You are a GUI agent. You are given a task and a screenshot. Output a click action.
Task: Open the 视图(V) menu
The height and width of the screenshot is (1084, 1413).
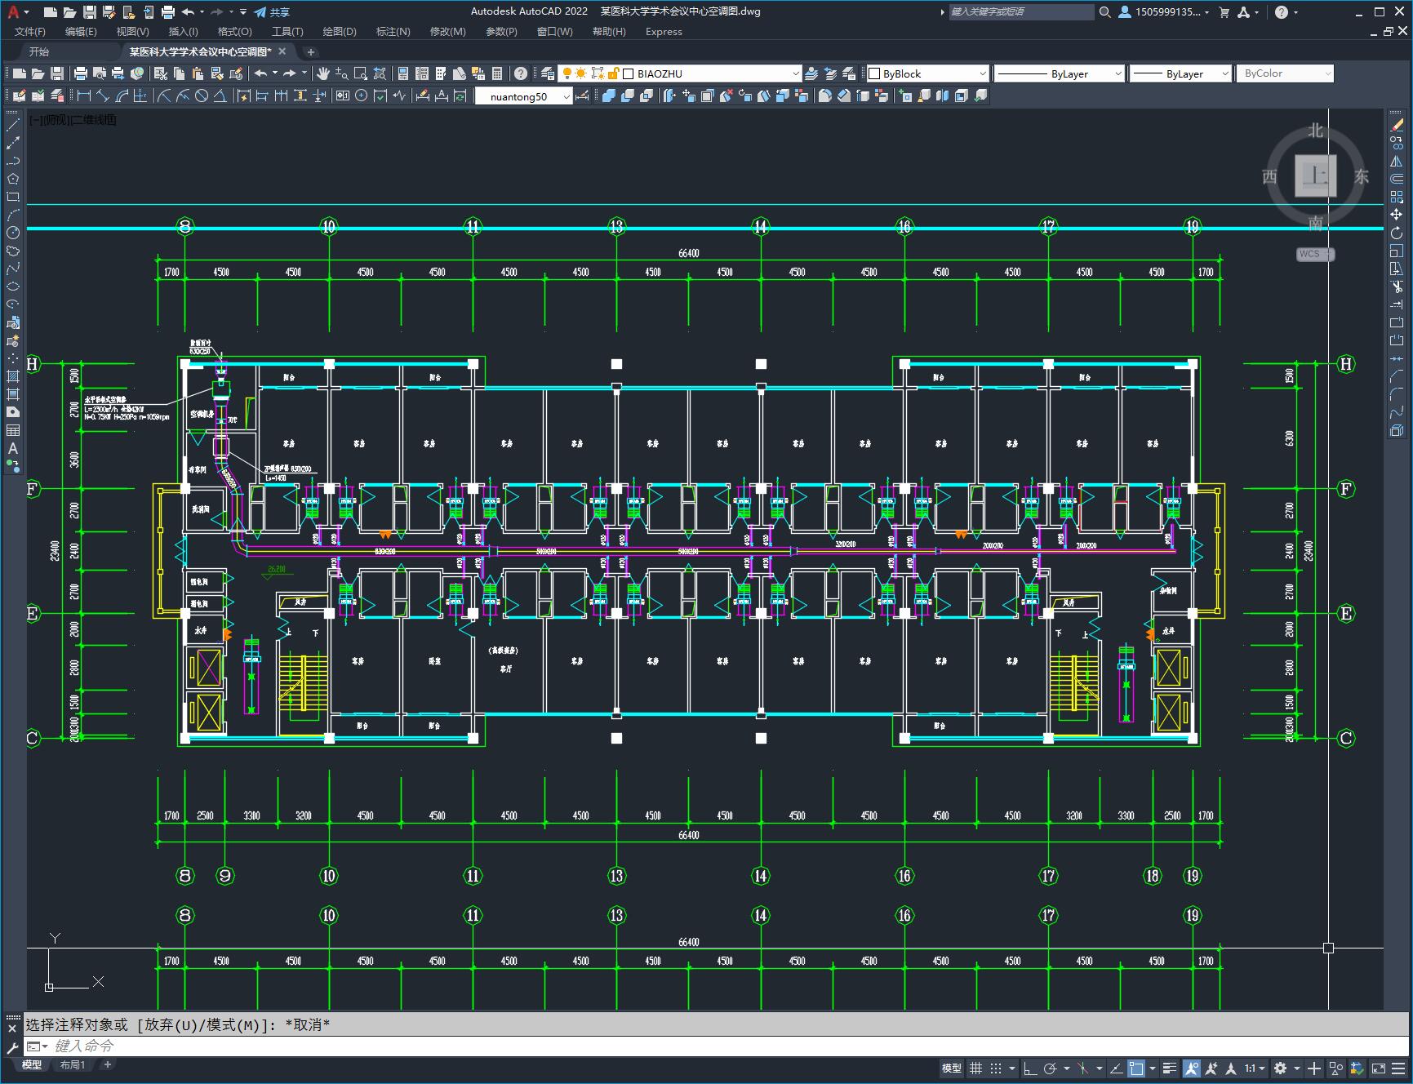[132, 32]
